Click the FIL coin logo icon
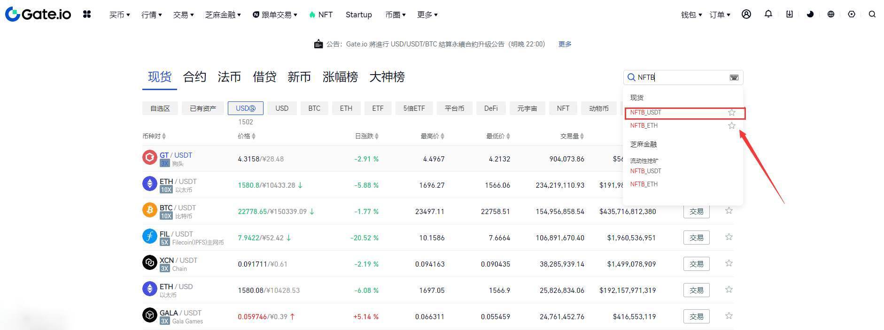 150,236
